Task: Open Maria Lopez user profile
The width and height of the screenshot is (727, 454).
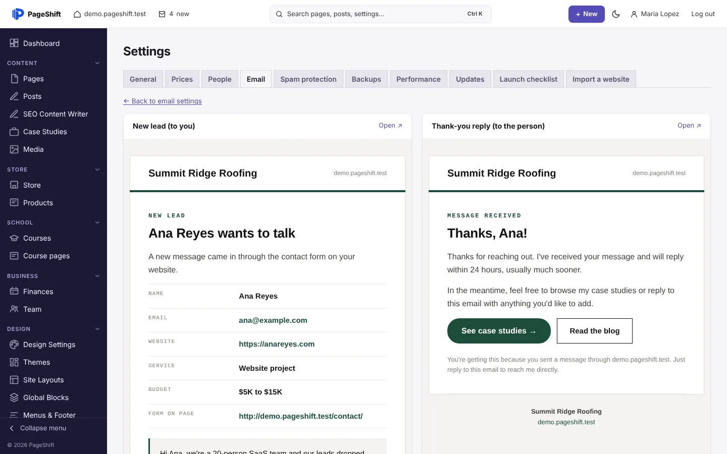Action: (x=655, y=14)
